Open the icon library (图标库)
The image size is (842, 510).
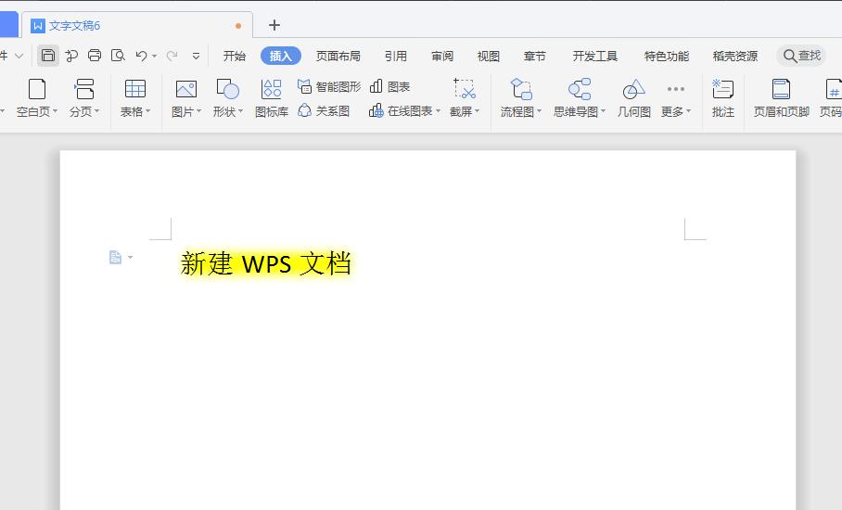tap(271, 97)
